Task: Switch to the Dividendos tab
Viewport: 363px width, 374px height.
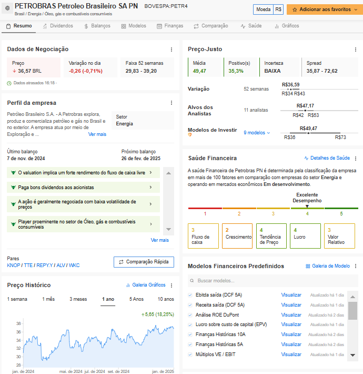Action: coord(58,26)
